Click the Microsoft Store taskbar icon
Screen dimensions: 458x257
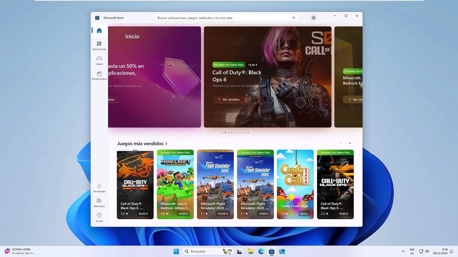click(x=272, y=251)
